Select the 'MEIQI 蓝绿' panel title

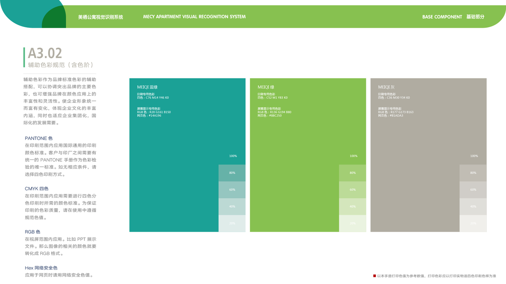point(147,87)
